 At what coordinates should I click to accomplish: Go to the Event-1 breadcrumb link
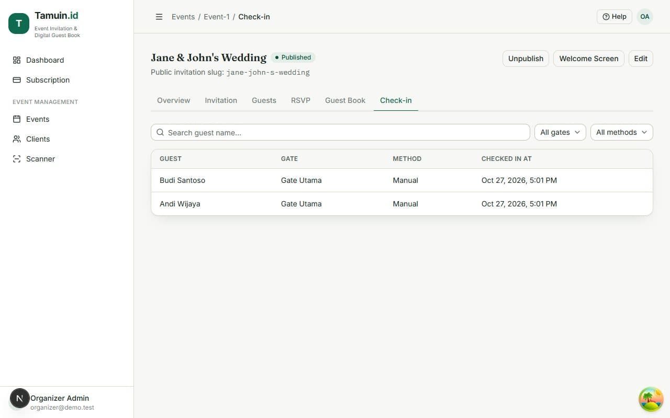217,17
